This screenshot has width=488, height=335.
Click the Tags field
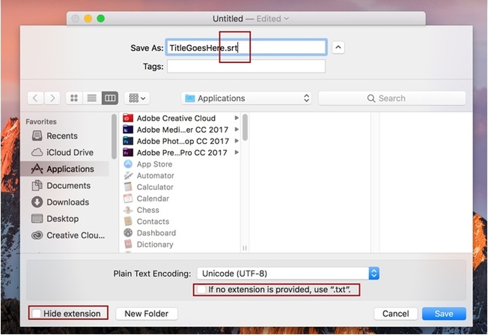pyautogui.click(x=246, y=66)
